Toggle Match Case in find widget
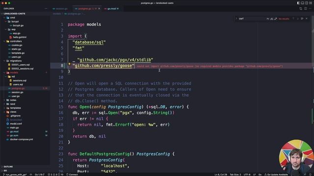Image resolution: width=314 pixels, height=176 pixels. pyautogui.click(x=268, y=19)
